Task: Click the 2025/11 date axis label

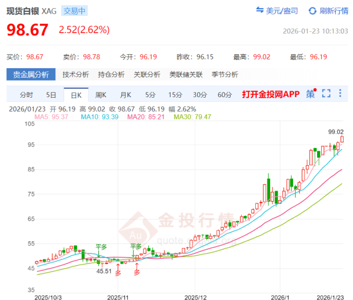Action: click(118, 297)
